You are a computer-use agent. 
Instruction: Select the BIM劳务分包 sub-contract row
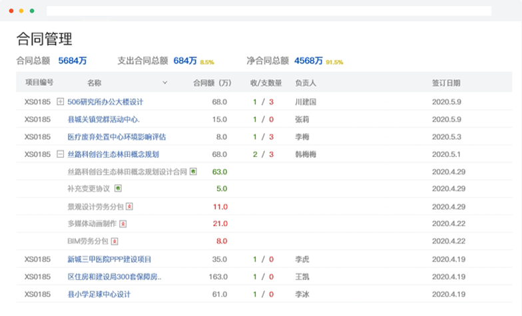tap(264, 241)
